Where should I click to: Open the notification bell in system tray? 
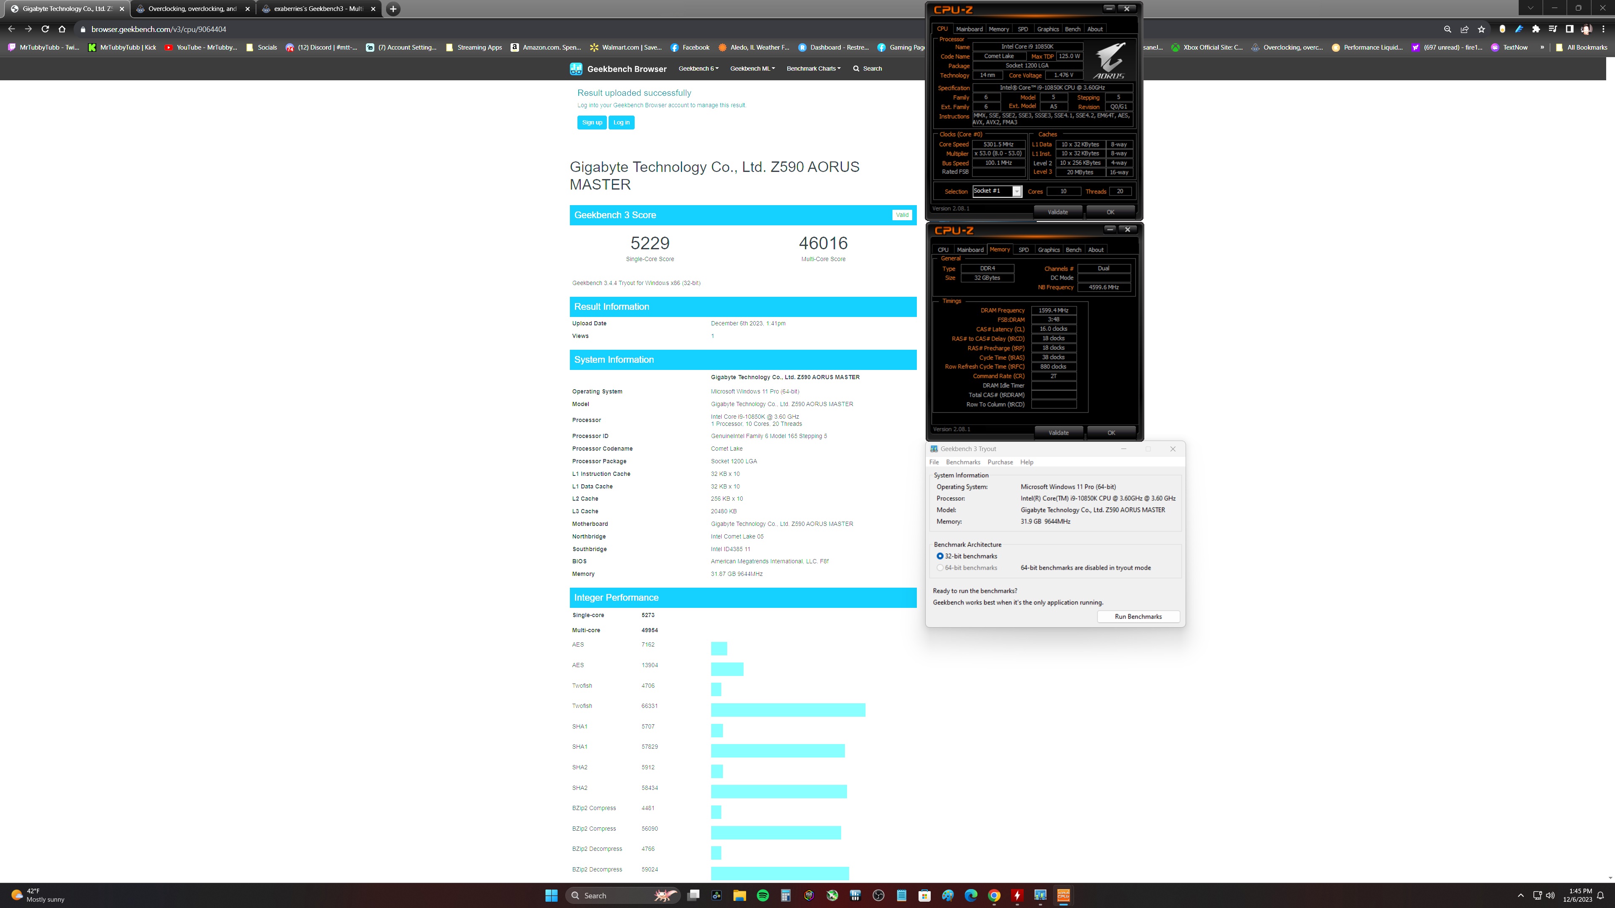pos(1601,895)
